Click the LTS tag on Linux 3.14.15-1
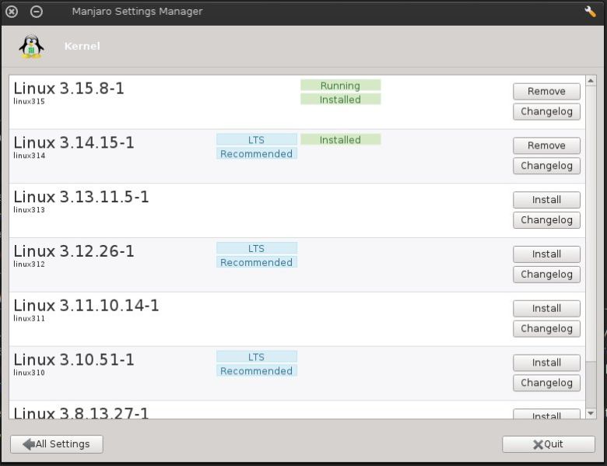Screen dimensions: 607x466 coord(257,140)
